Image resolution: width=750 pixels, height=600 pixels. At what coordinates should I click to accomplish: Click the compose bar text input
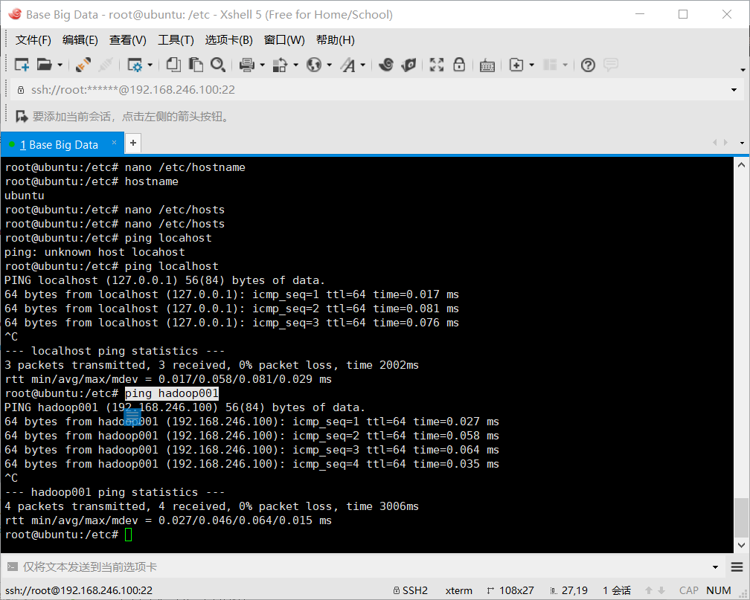click(x=364, y=567)
